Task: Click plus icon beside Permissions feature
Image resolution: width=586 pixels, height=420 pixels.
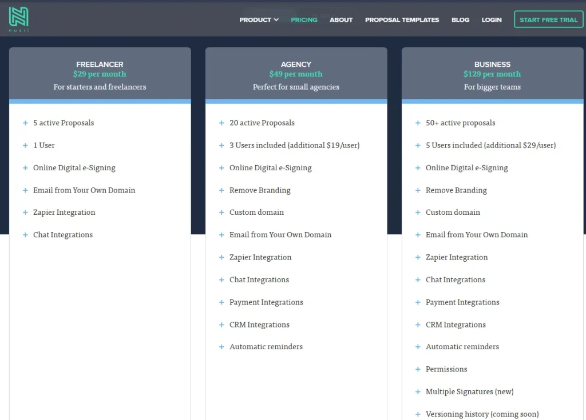Action: coord(418,370)
